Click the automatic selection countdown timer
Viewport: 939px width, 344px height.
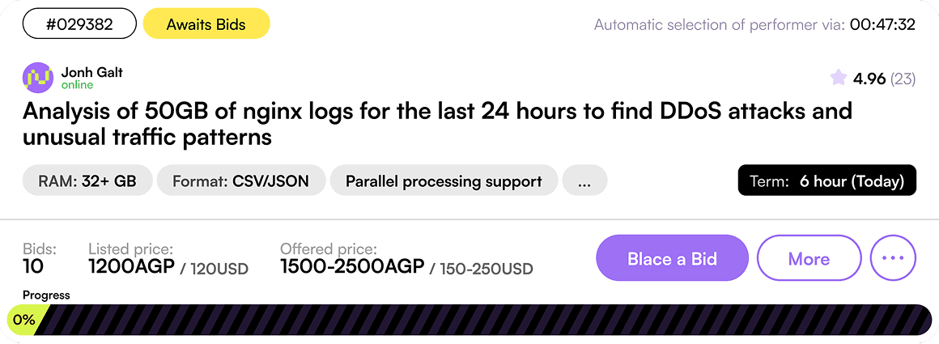point(882,24)
